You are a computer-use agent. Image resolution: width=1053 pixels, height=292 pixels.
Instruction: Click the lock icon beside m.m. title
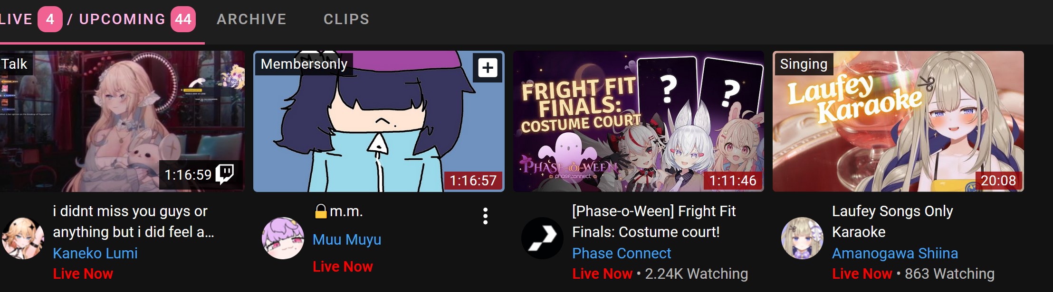(x=321, y=211)
